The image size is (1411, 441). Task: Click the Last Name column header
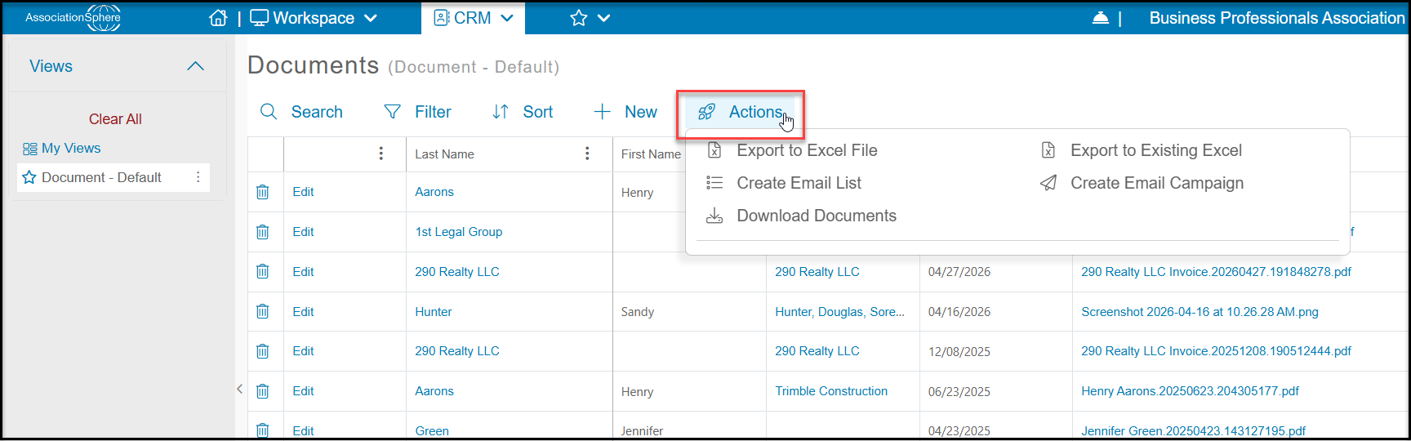click(444, 154)
